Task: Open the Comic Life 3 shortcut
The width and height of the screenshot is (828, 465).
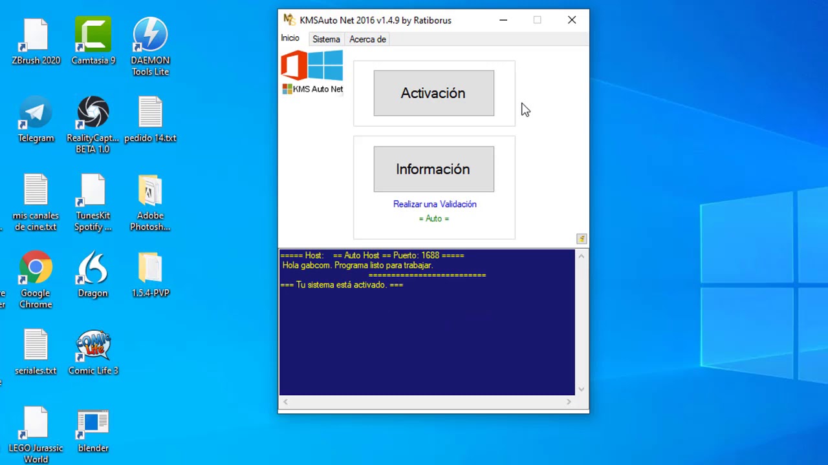Action: point(93,352)
